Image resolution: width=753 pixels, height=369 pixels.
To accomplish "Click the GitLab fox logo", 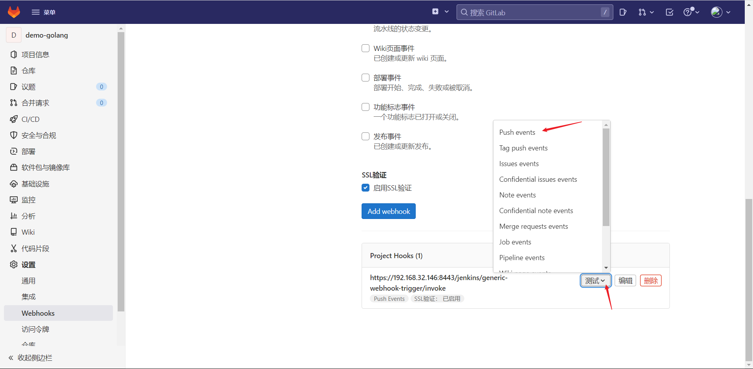I will [14, 12].
